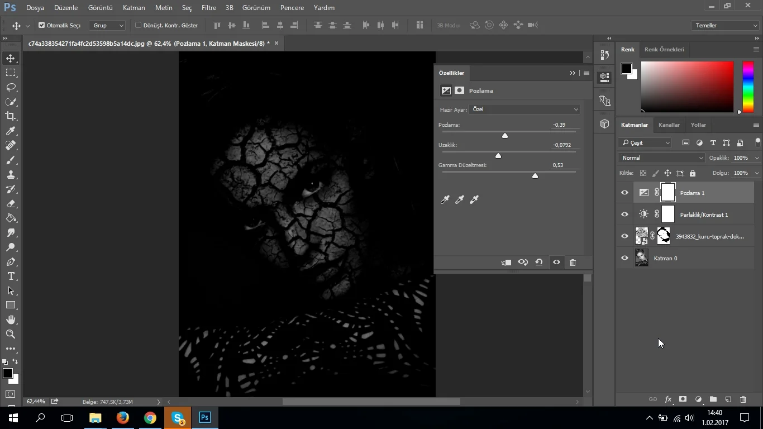Select the Rectangular Marquee tool
The width and height of the screenshot is (763, 429).
[11, 73]
